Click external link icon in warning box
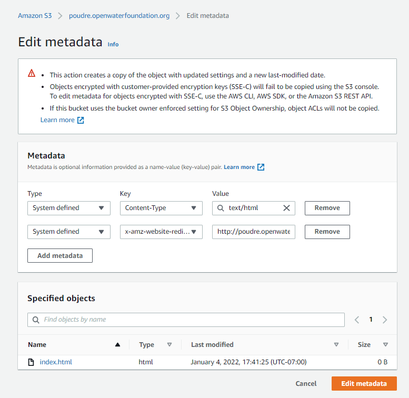 tap(81, 120)
